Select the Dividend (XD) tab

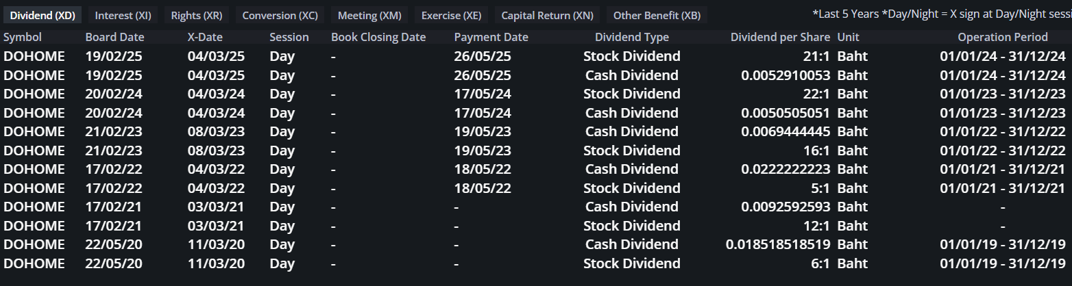coord(44,15)
